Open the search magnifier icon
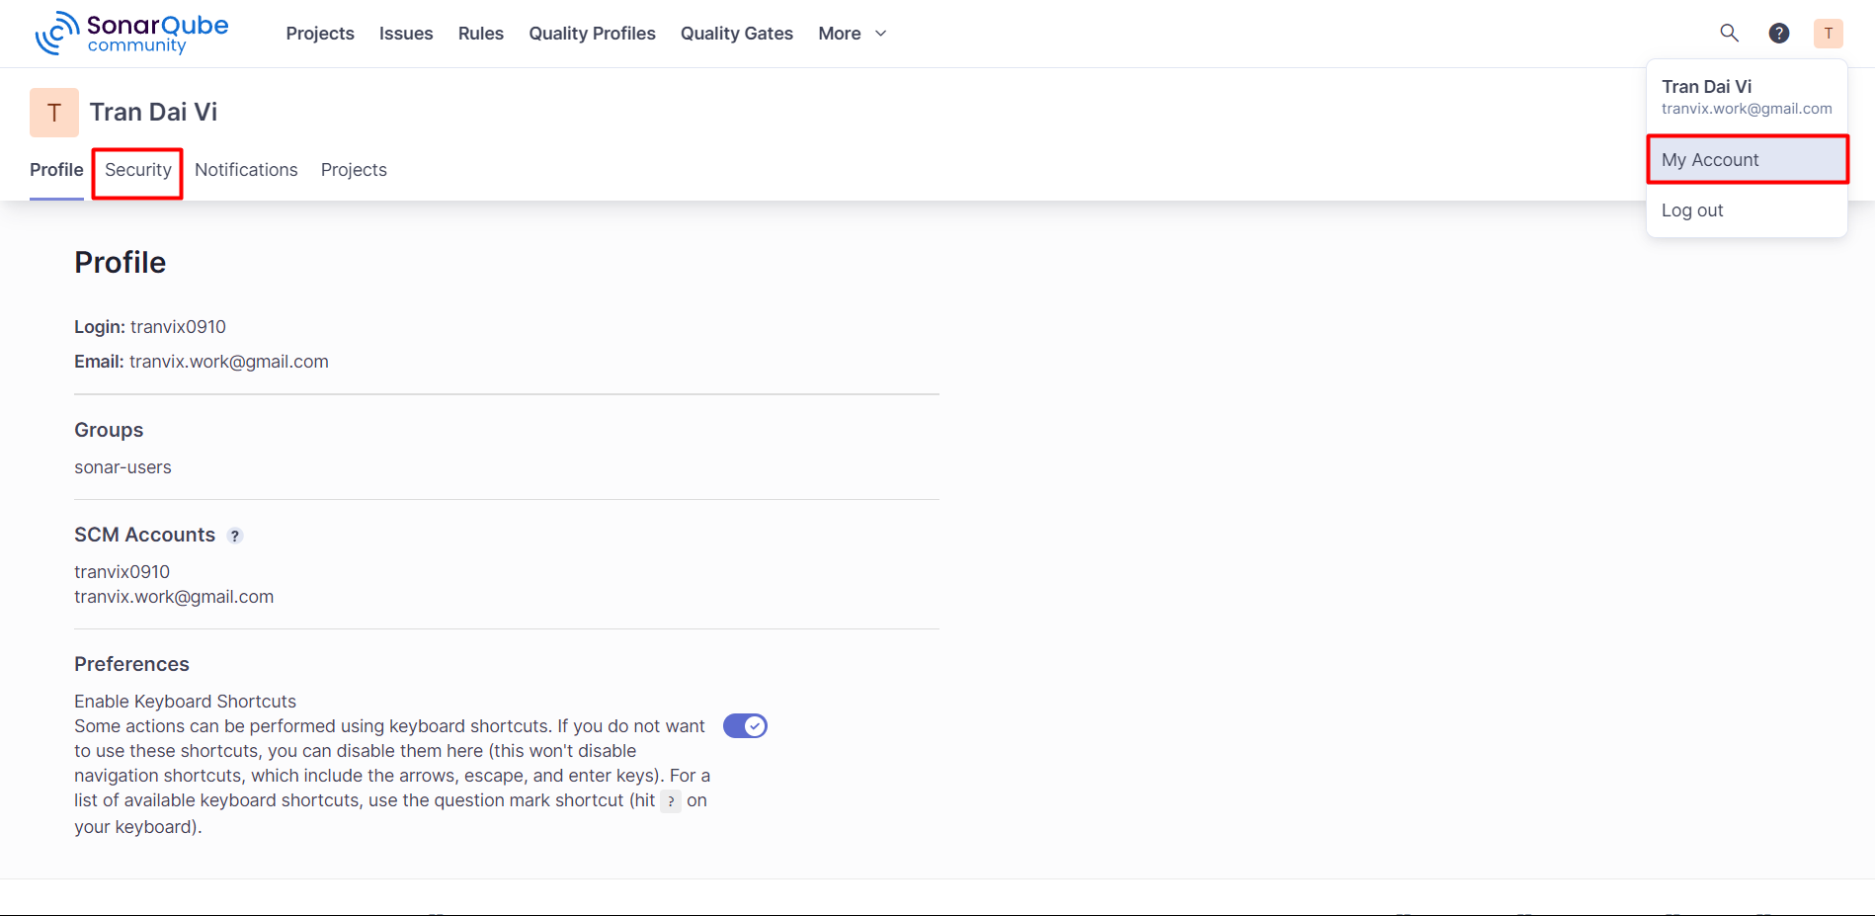Image resolution: width=1875 pixels, height=916 pixels. [1729, 33]
